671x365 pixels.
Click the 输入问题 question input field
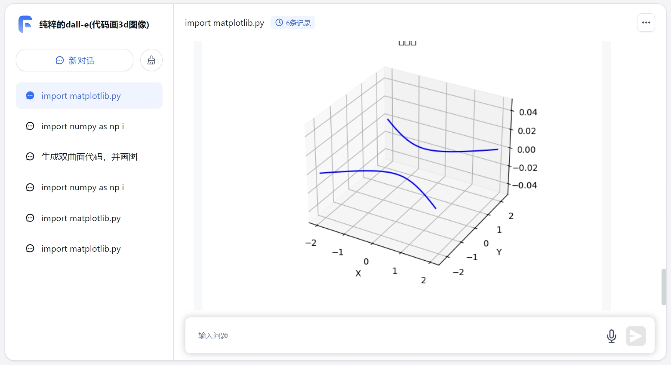[396, 336]
